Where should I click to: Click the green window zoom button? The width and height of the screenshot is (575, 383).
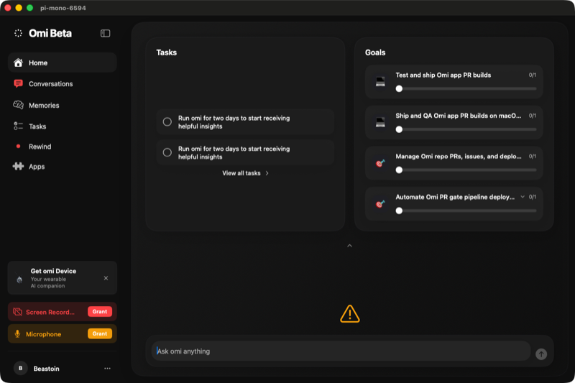pos(29,8)
